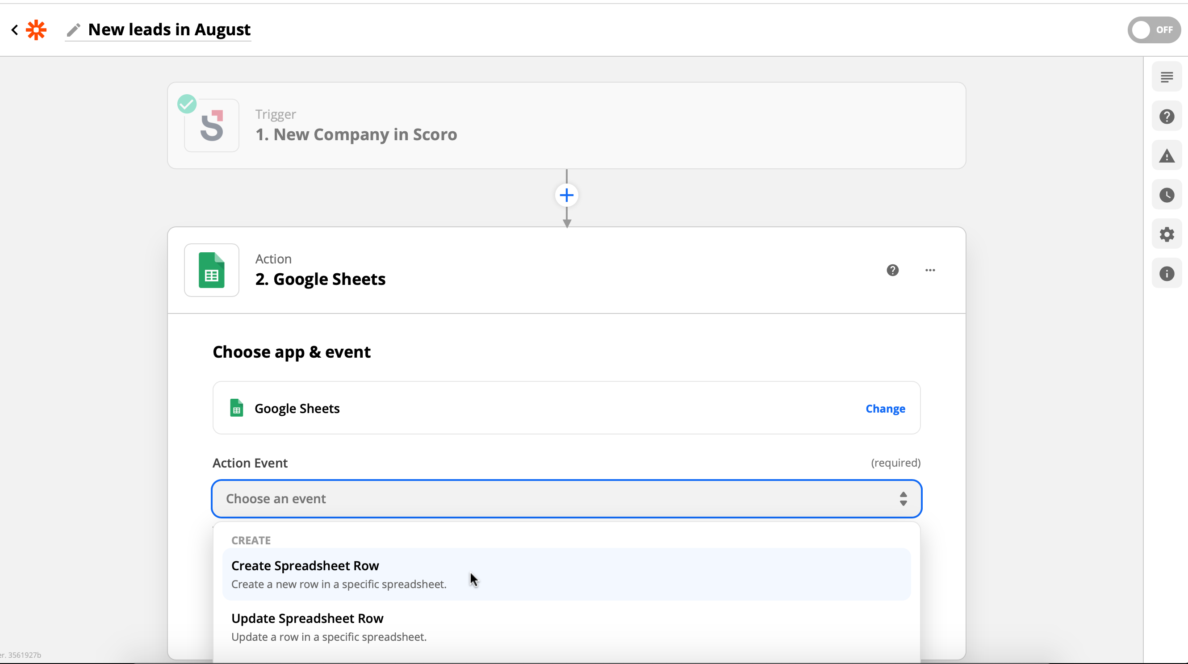1188x664 pixels.
Task: Add a step with the plus button
Action: tap(567, 196)
